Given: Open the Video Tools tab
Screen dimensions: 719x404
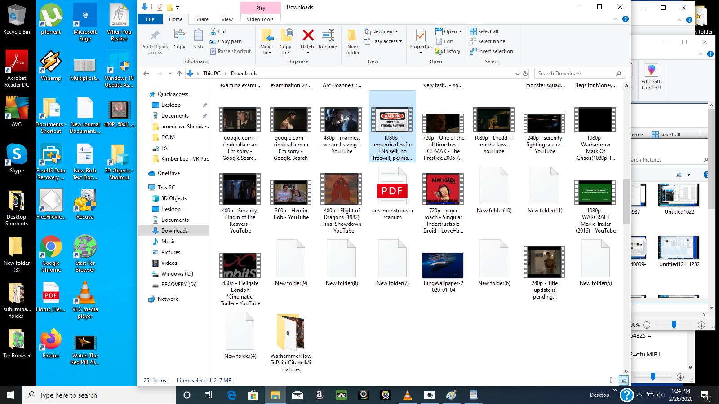Looking at the screenshot, I should tap(260, 19).
